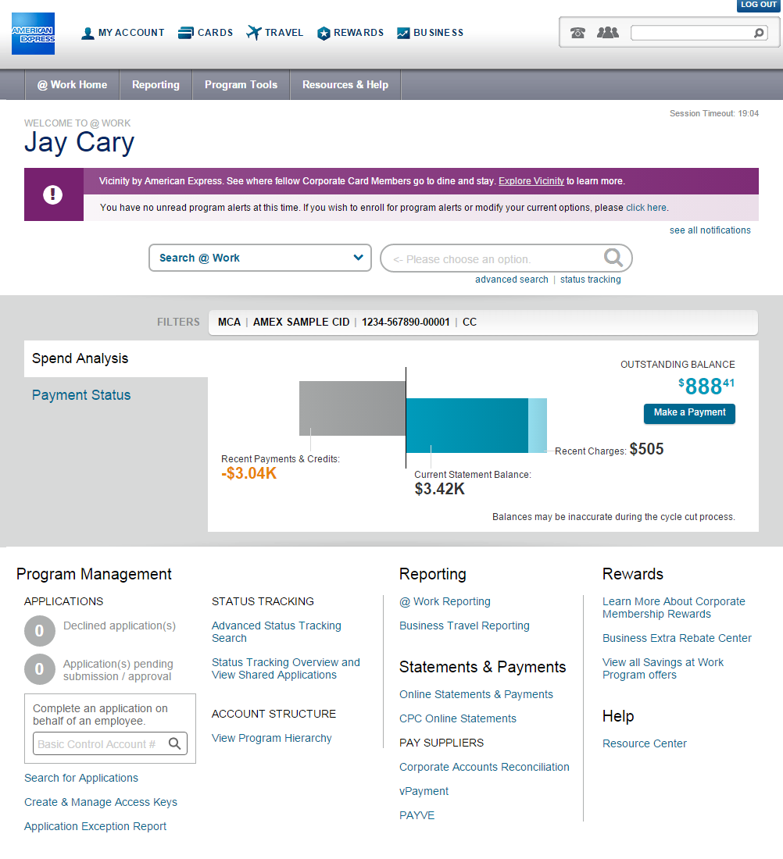Open the Program Tools tab
Screen dimensions: 783x859
[x=241, y=85]
